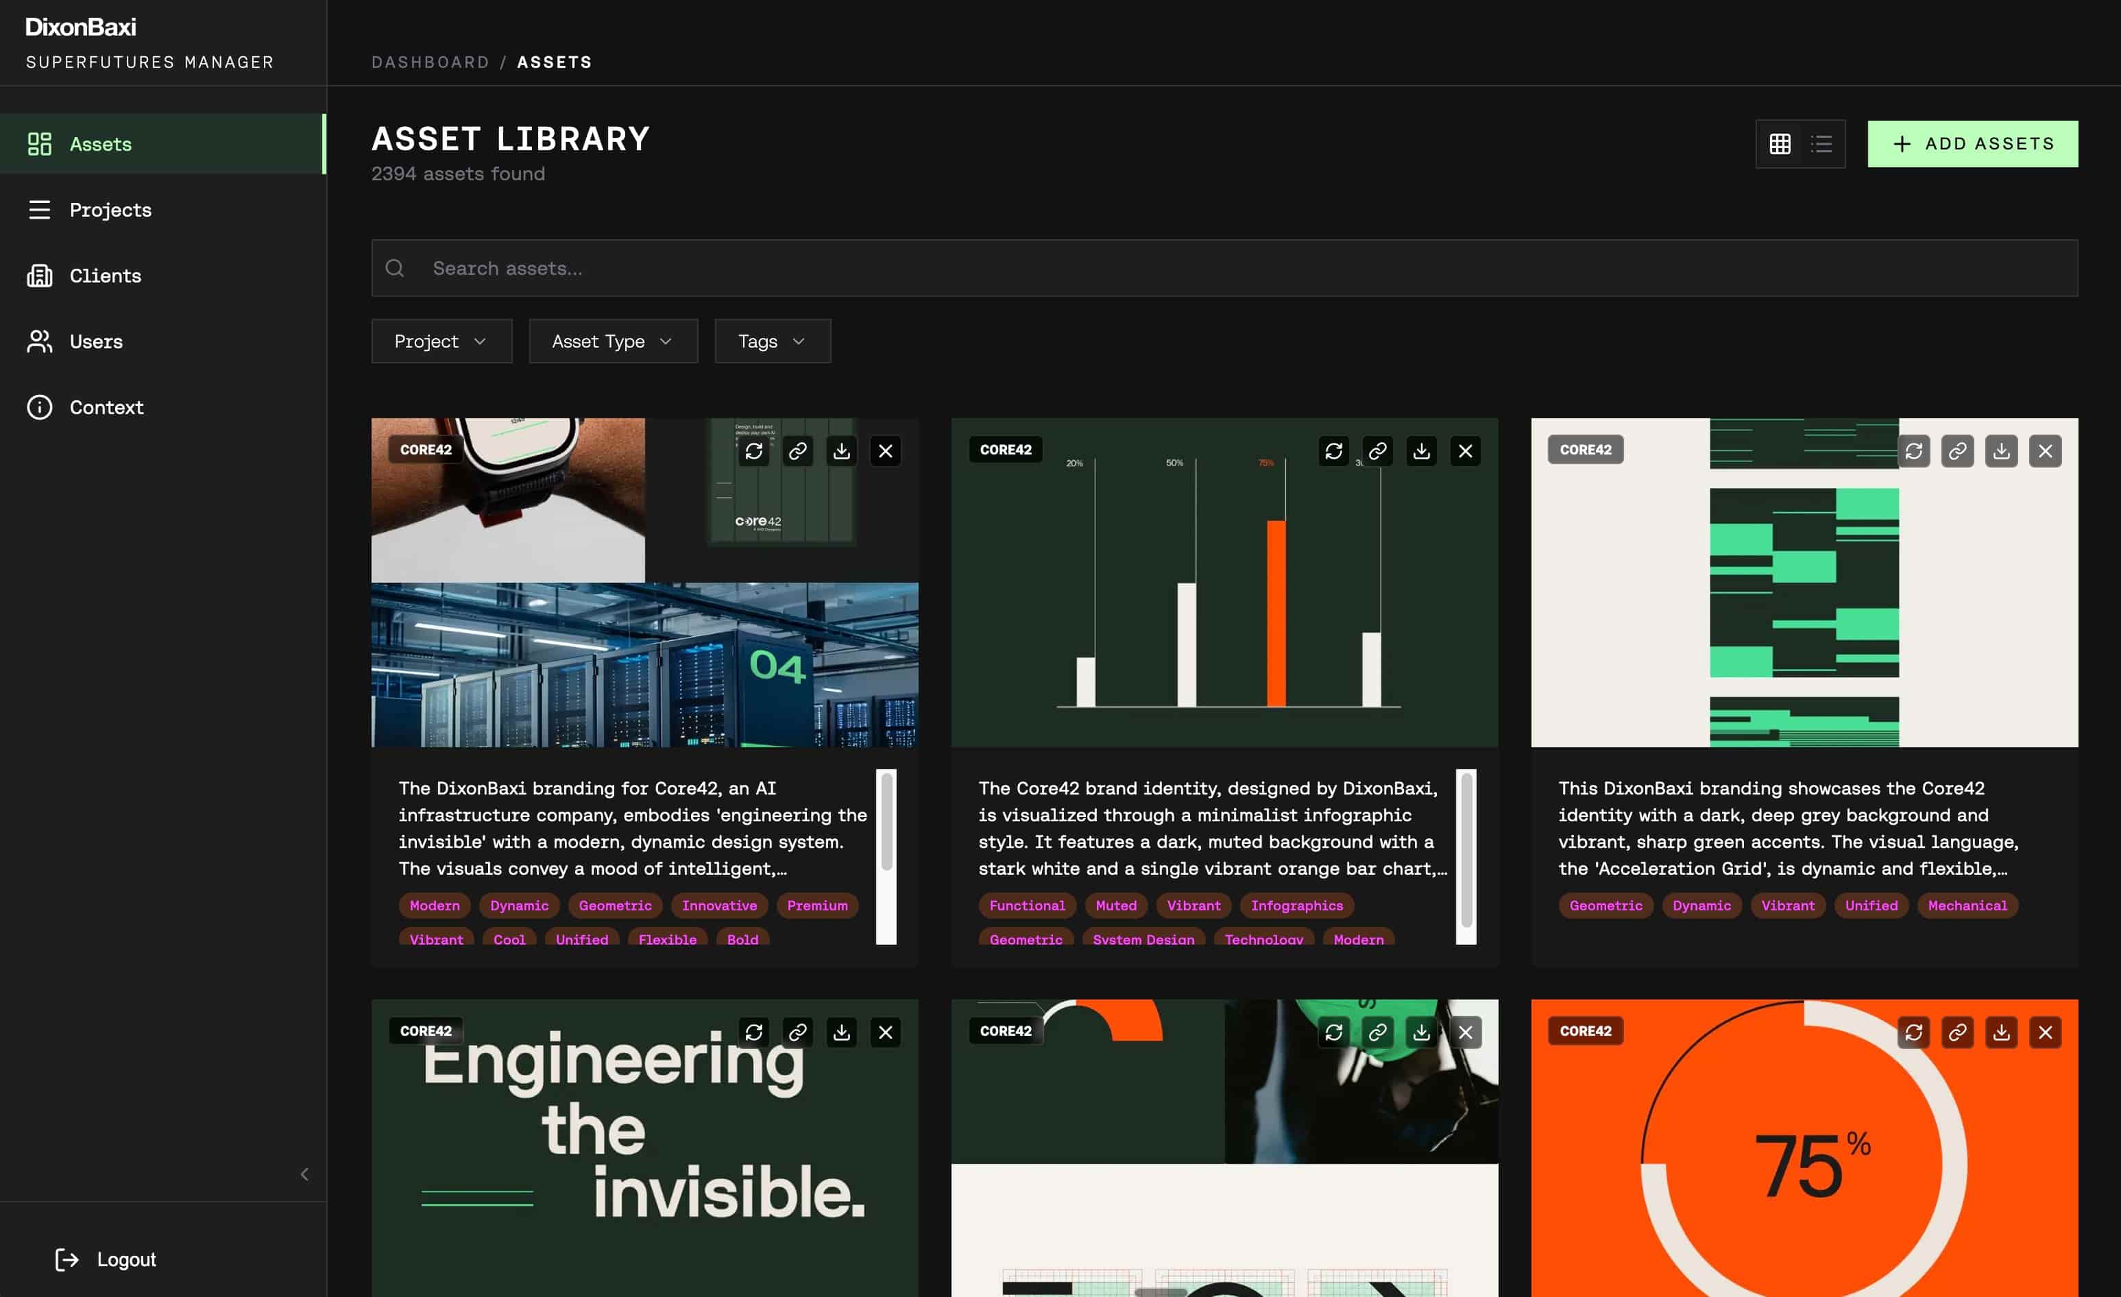
Task: Select the 'Infographics' tag
Action: click(1296, 906)
